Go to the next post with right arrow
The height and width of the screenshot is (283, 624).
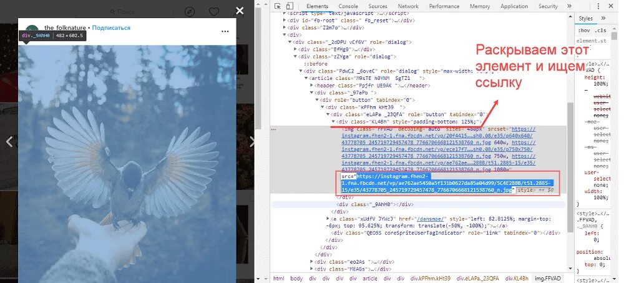(x=251, y=141)
